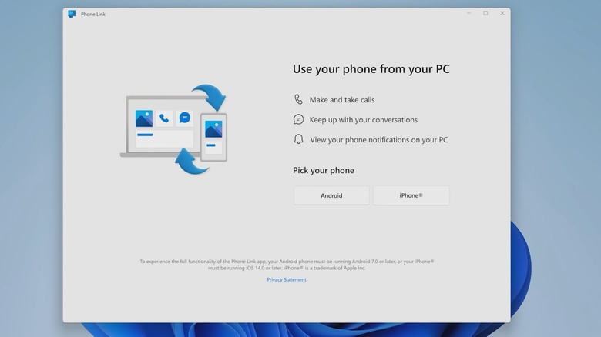The image size is (601, 337).
Task: Click the phone call tile on the laptop illustration
Action: coord(164,118)
